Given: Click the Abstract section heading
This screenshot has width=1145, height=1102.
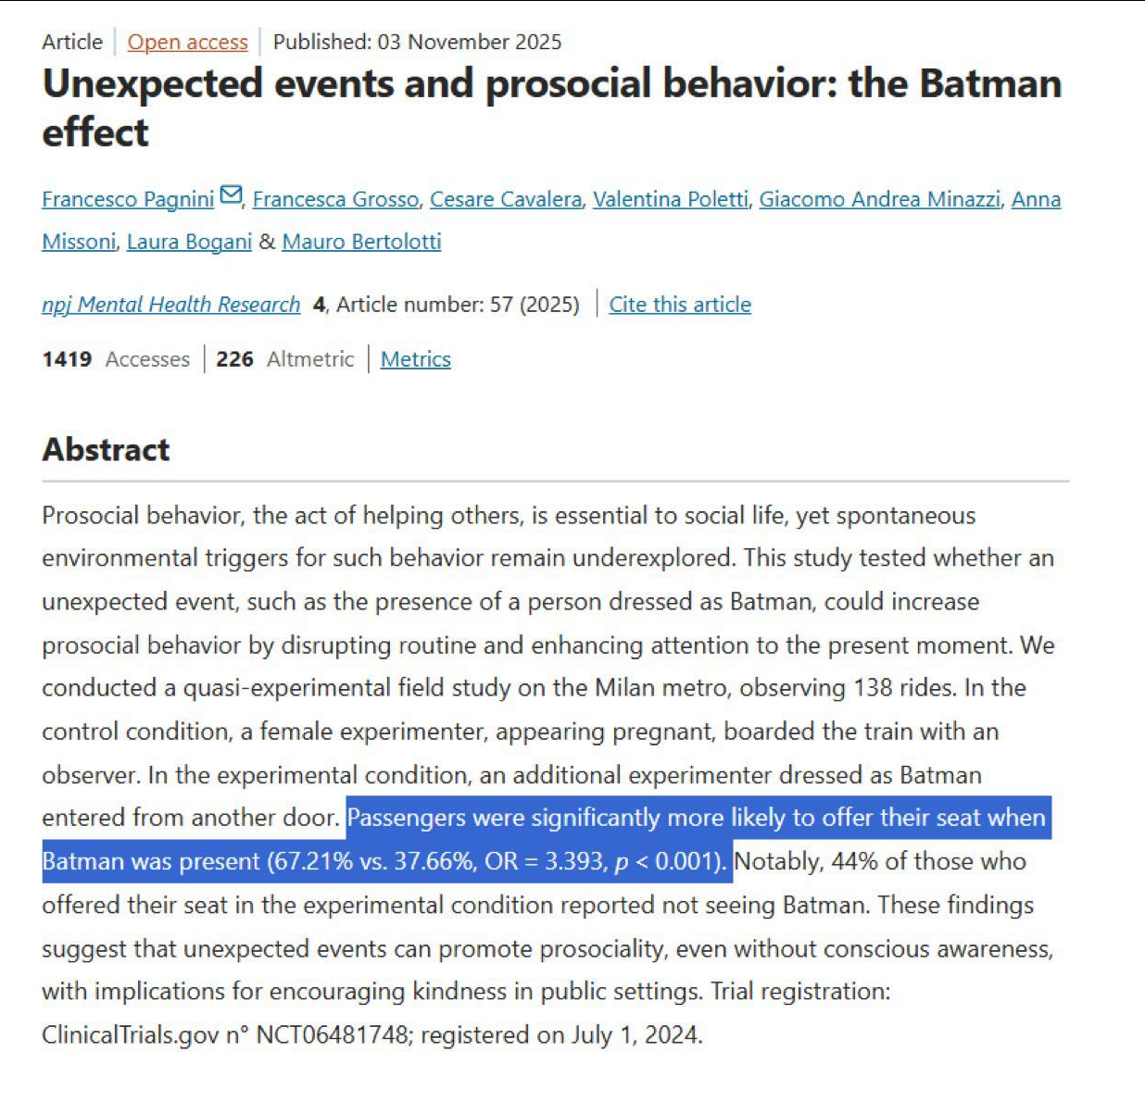Looking at the screenshot, I should pyautogui.click(x=106, y=450).
